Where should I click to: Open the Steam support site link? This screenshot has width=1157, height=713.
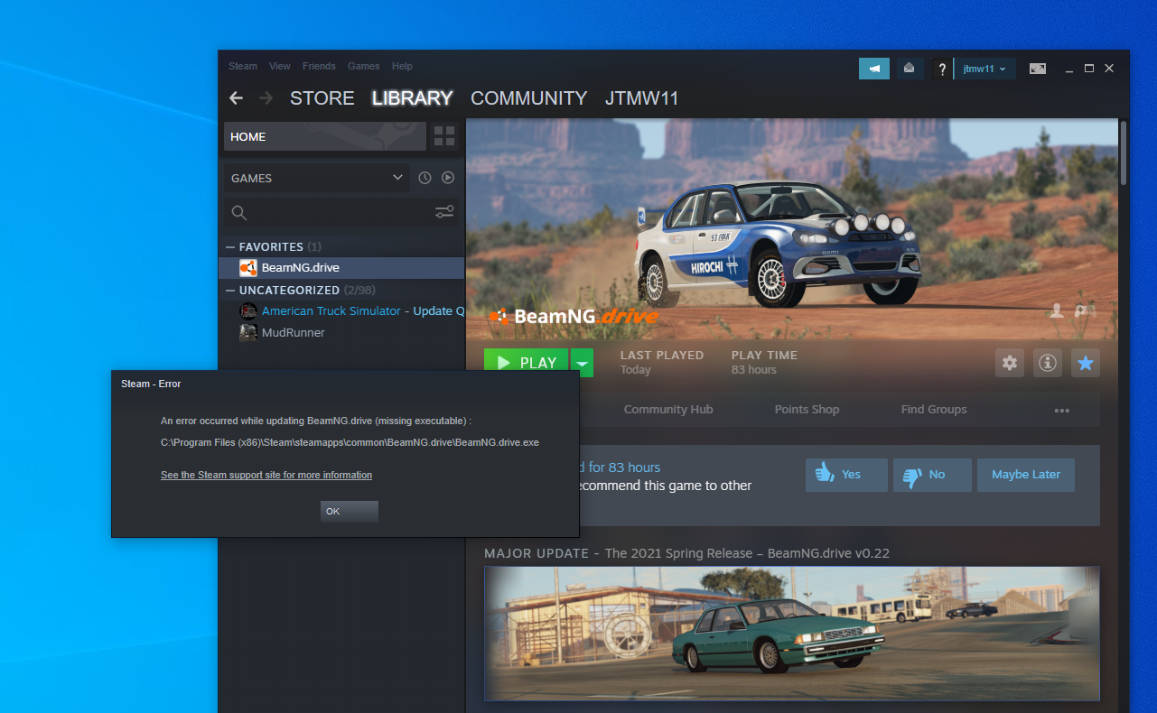pyautogui.click(x=266, y=475)
